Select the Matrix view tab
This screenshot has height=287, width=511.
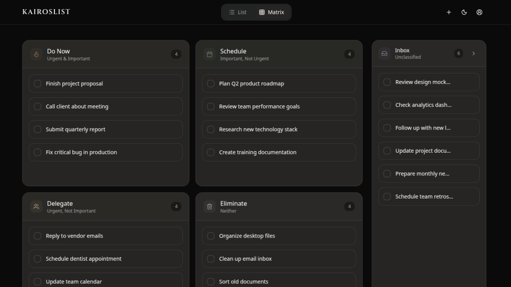pos(271,12)
